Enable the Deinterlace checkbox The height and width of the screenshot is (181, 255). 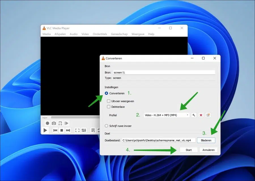coord(109,107)
